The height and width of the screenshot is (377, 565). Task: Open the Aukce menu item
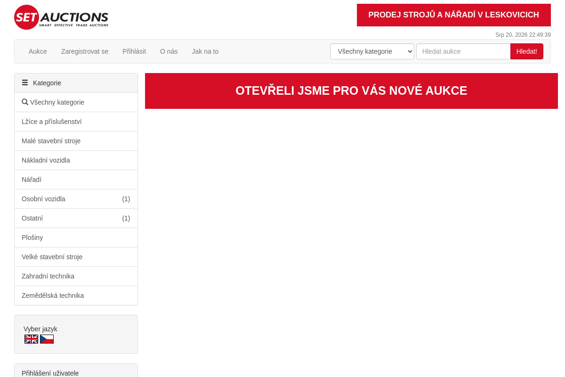[38, 51]
